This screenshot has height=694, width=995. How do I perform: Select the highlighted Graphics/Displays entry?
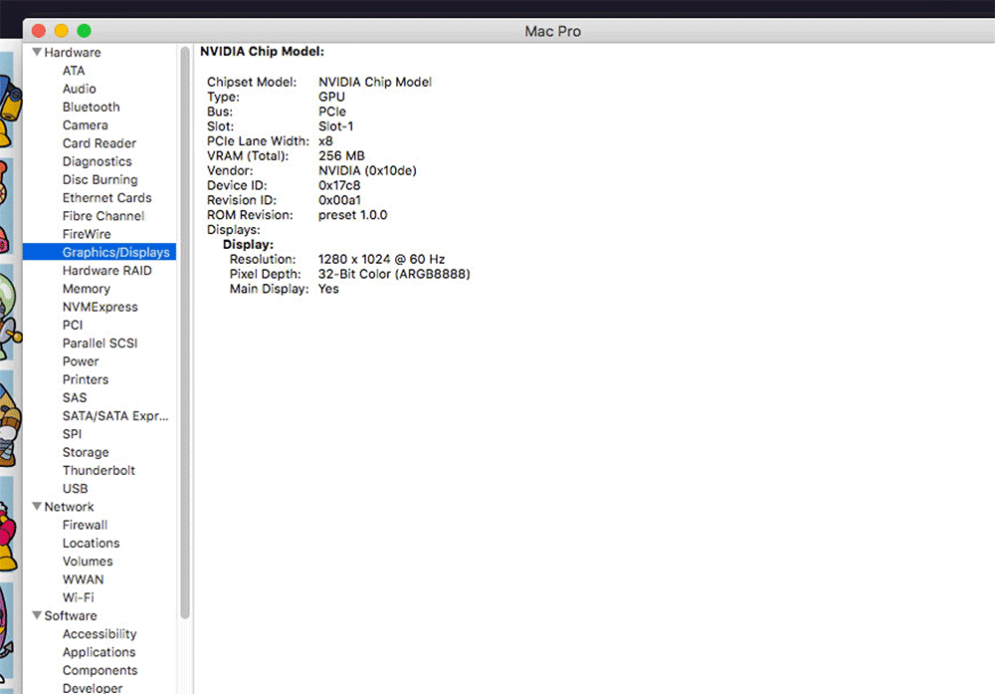tap(99, 252)
